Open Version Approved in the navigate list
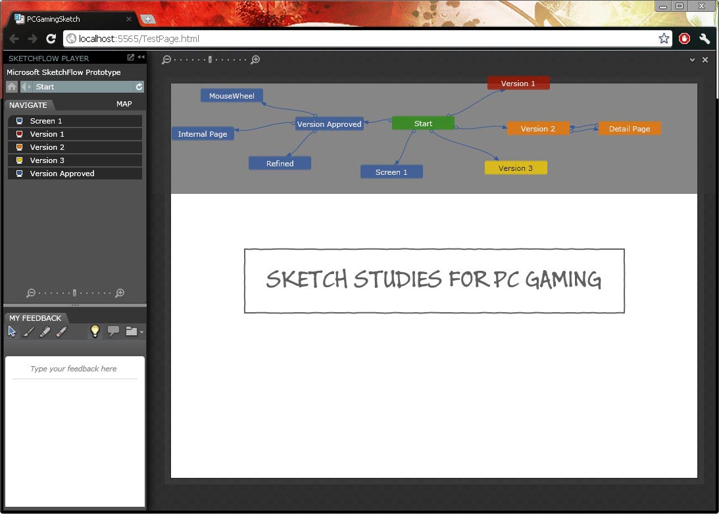Viewport: 719px width, 514px height. [x=75, y=174]
